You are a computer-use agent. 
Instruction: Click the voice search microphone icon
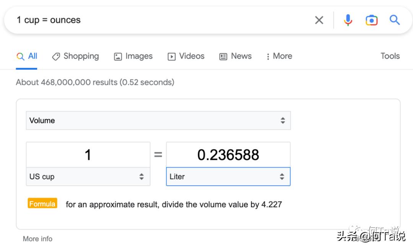click(x=348, y=20)
